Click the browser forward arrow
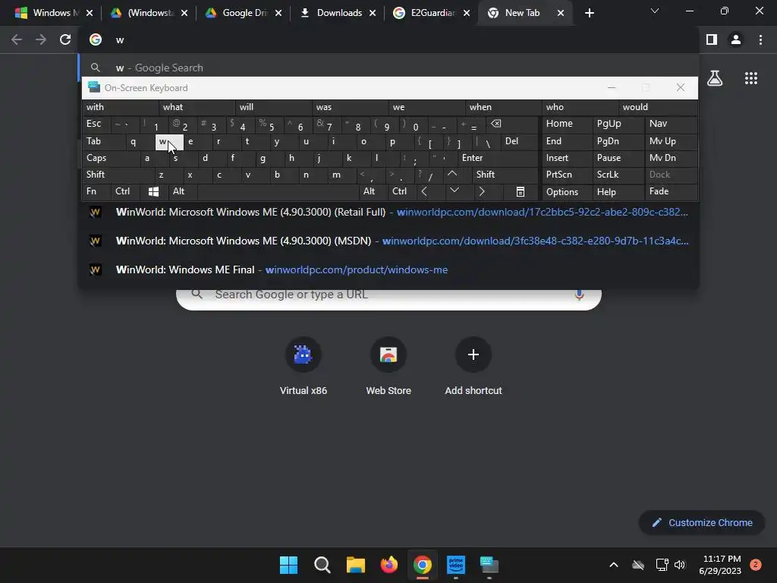777x583 pixels. (41, 39)
